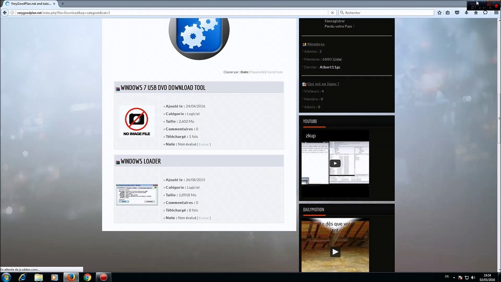This screenshot has height=282, width=501.
Task: Open the members Liste link
Action: tap(337, 60)
